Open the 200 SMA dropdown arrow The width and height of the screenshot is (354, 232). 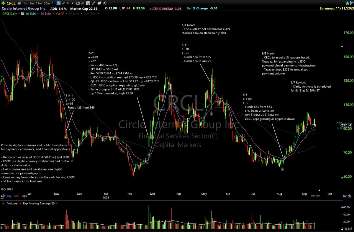[98, 14]
